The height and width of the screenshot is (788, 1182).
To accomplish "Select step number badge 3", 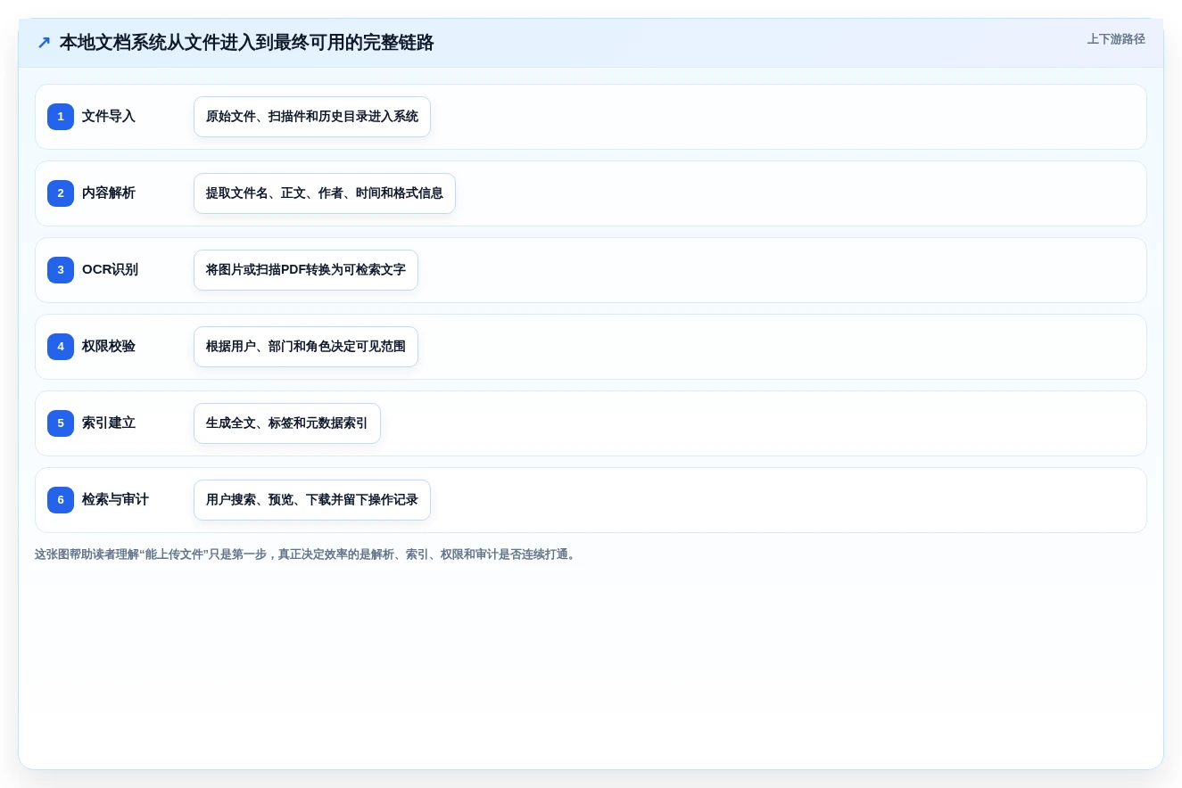I will tap(61, 270).
